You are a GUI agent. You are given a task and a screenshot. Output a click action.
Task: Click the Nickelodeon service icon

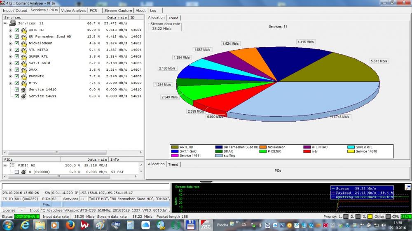(24, 43)
